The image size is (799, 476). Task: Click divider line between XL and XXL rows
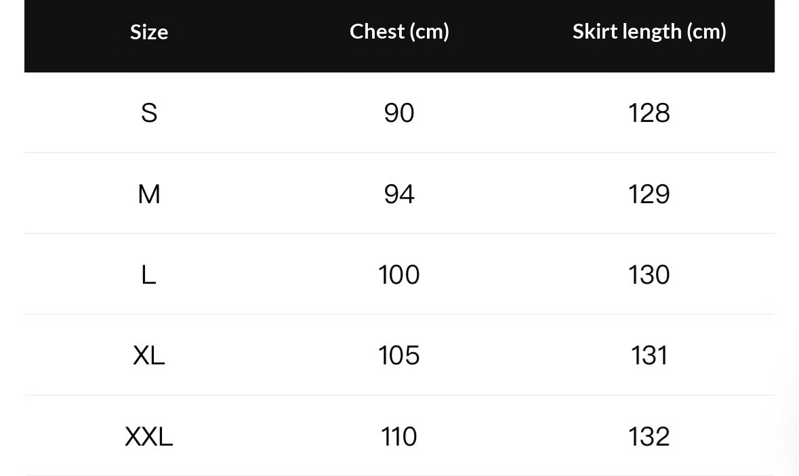point(399,395)
